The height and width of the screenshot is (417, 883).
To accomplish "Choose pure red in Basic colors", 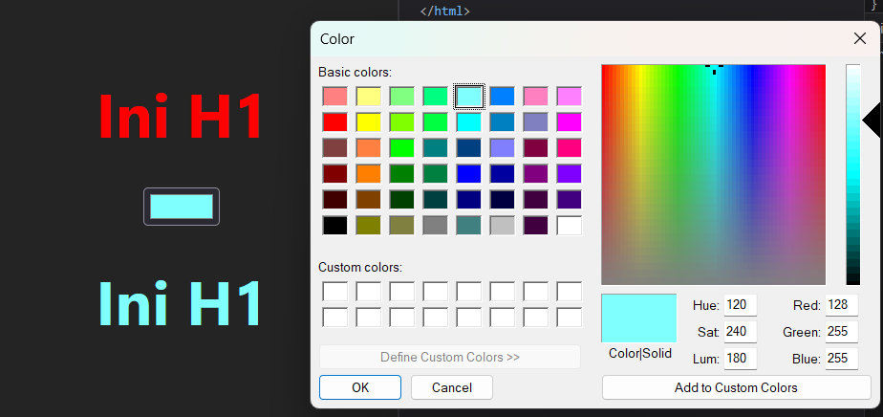I will coord(335,122).
